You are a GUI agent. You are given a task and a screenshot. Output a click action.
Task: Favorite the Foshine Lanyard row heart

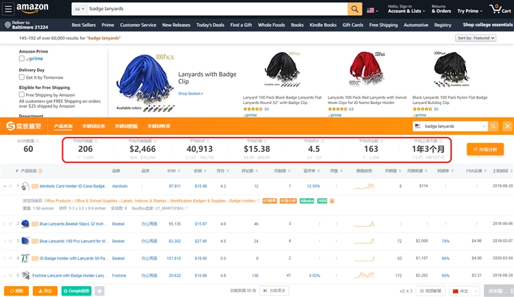click(10, 275)
